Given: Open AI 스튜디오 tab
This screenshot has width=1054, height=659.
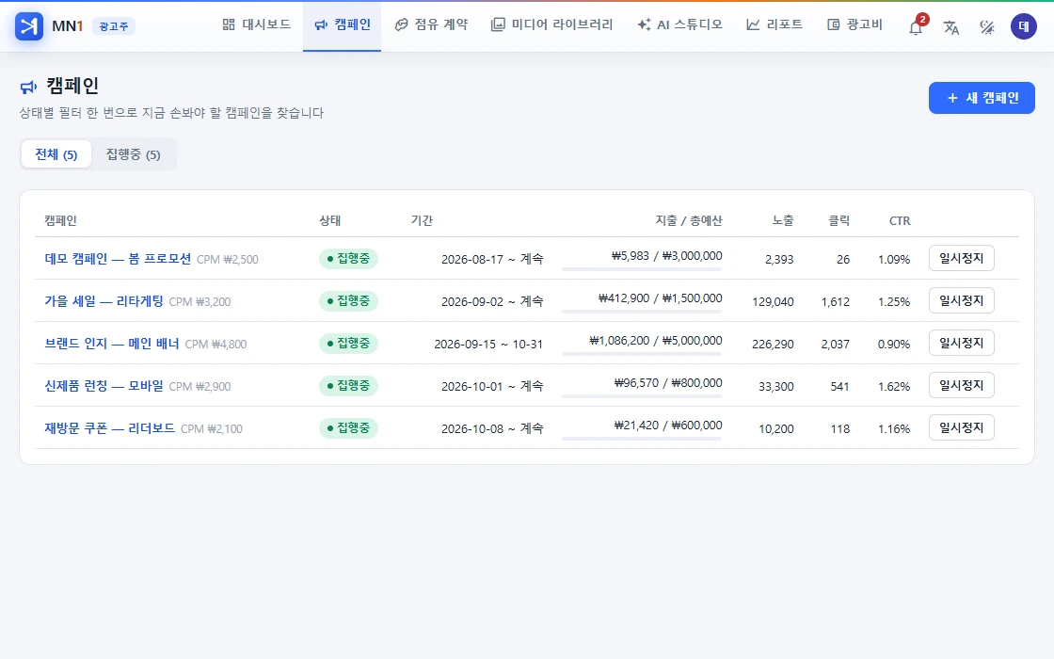Looking at the screenshot, I should pyautogui.click(x=679, y=24).
